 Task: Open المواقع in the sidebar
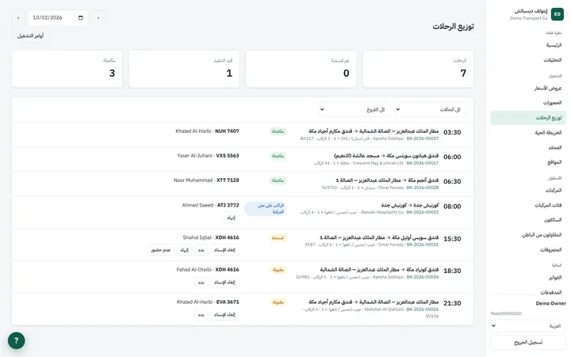[528, 162]
